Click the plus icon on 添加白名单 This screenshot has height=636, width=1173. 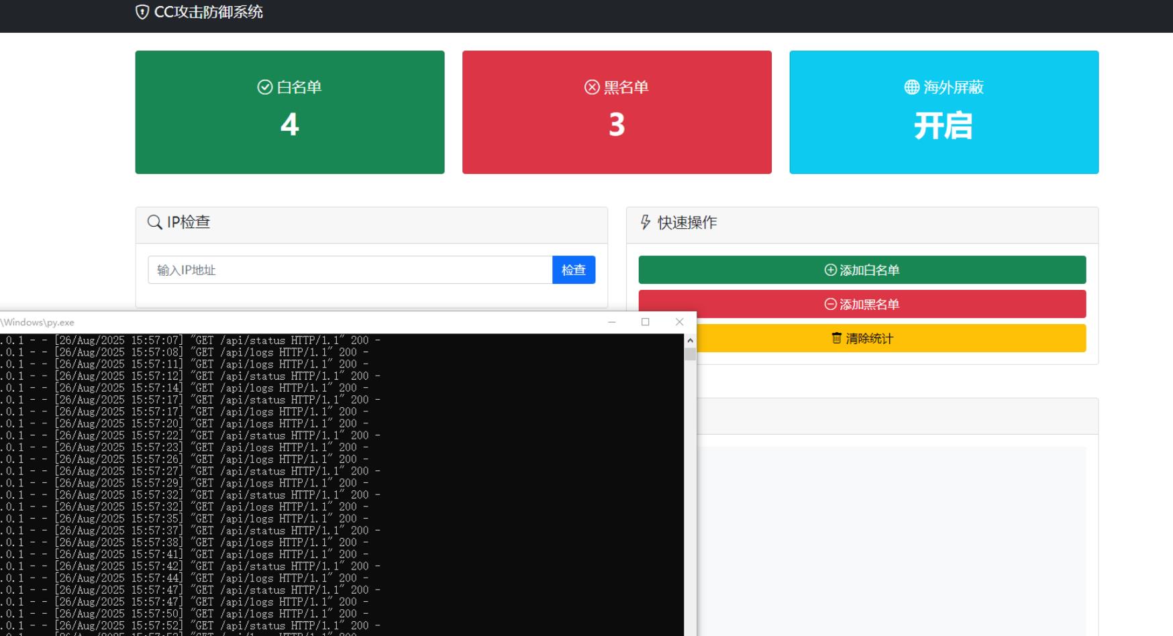pos(831,270)
